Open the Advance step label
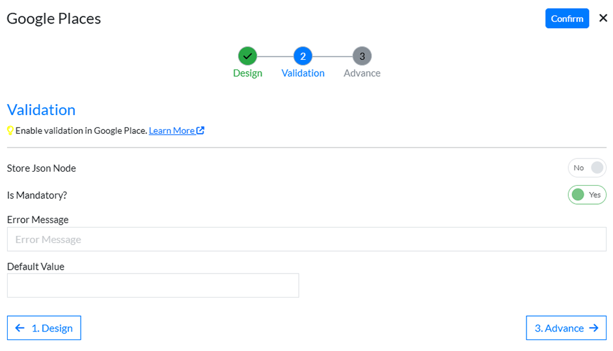 click(x=362, y=73)
